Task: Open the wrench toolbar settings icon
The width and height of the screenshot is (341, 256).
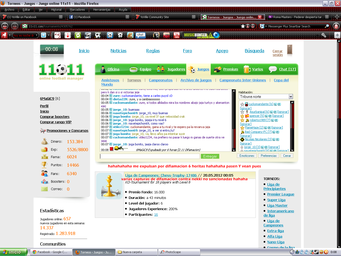Action: 324,35
